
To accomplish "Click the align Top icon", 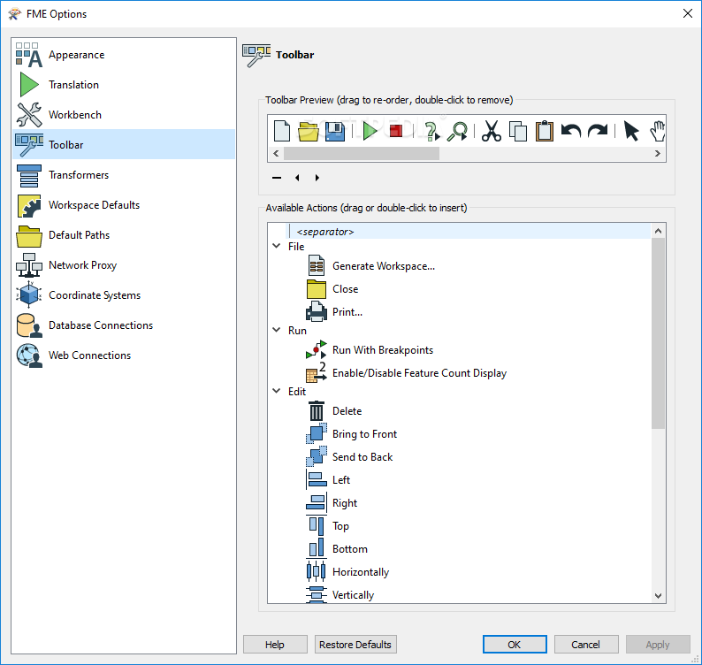I will pos(317,526).
